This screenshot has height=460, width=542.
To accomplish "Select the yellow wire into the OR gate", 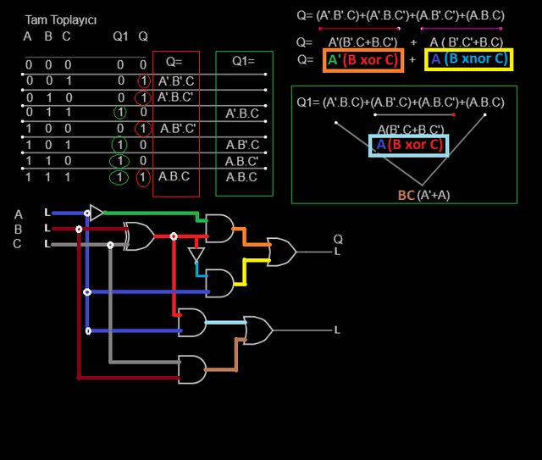I will click(x=245, y=271).
